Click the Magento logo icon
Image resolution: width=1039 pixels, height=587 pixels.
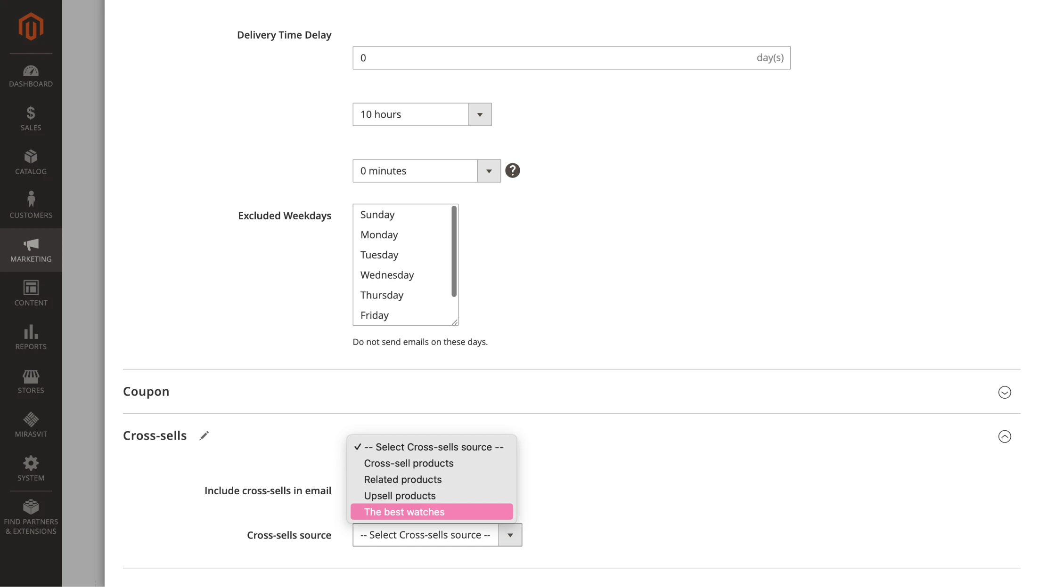(x=31, y=26)
